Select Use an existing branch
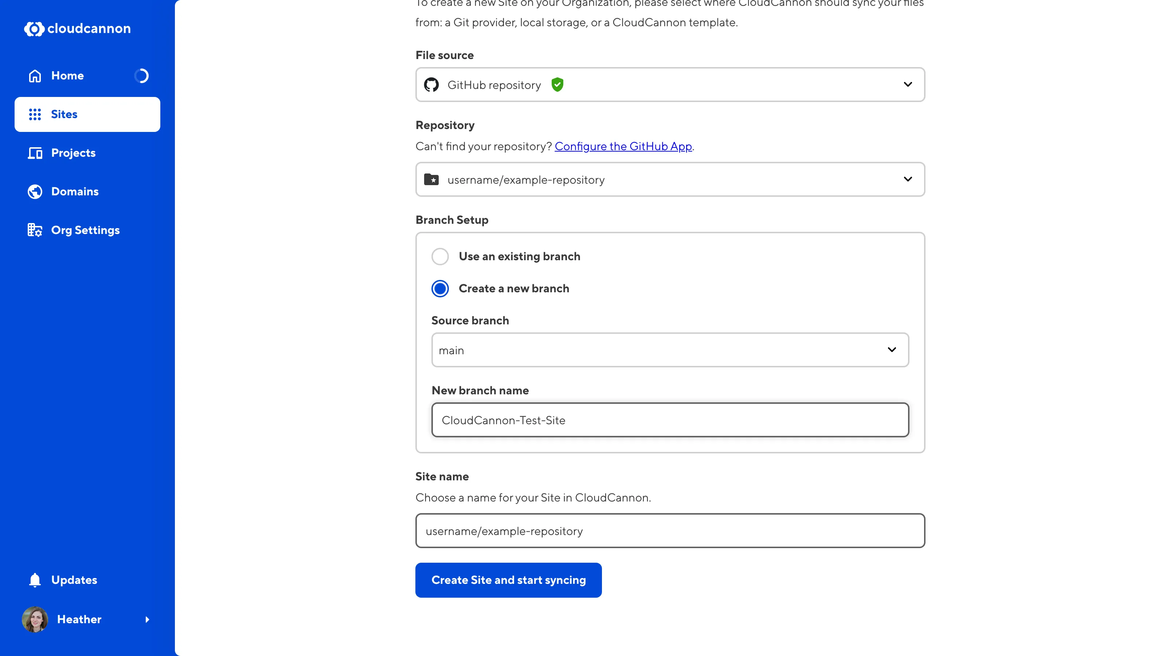 [439, 256]
